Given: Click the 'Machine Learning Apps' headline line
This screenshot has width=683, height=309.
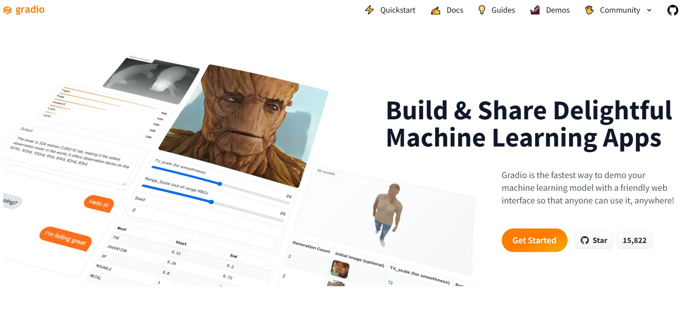Looking at the screenshot, I should pyautogui.click(x=524, y=138).
